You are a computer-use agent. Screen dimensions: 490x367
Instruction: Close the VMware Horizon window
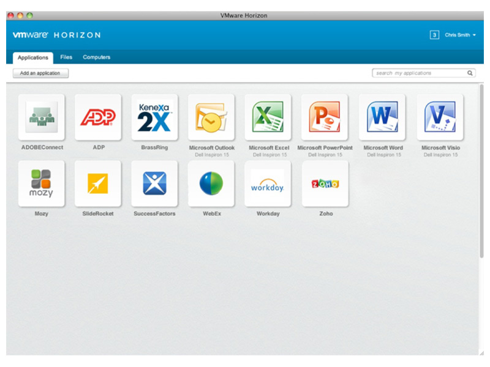[x=10, y=15]
